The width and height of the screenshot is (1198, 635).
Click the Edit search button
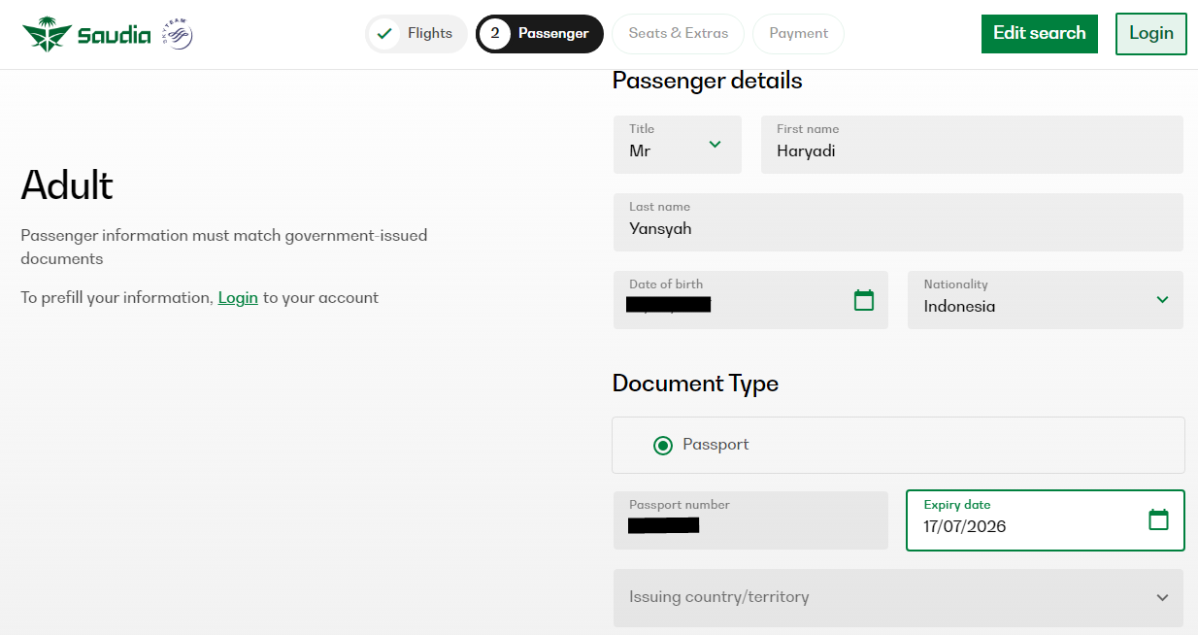[x=1039, y=34]
